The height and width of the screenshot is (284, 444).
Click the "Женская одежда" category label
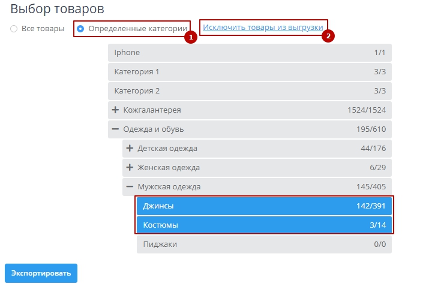click(169, 168)
